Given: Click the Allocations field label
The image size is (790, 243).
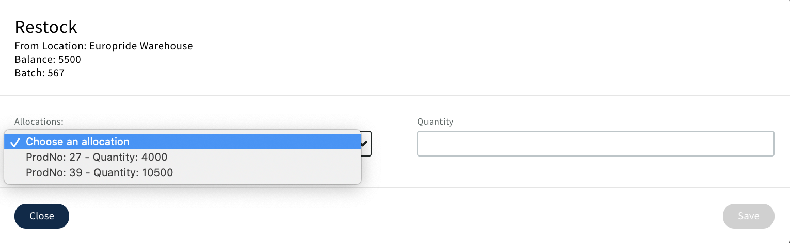Looking at the screenshot, I should (x=39, y=121).
